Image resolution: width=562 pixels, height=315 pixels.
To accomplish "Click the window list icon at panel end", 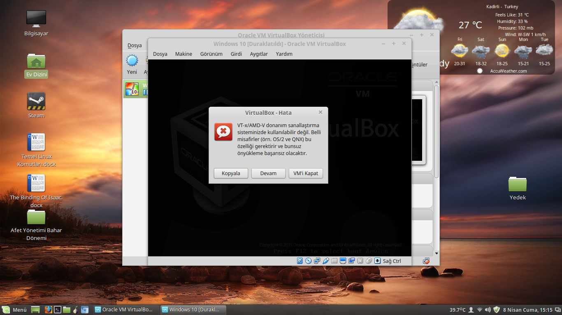I will tap(557, 310).
